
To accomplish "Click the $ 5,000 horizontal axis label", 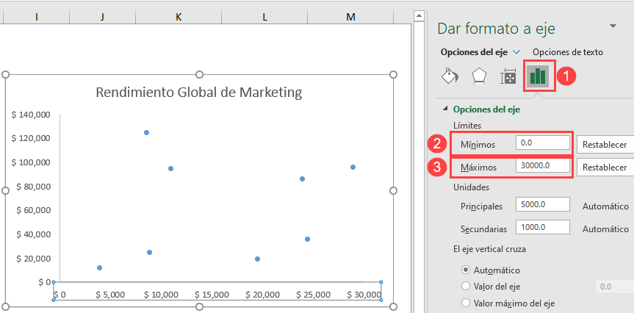I will coord(110,295).
